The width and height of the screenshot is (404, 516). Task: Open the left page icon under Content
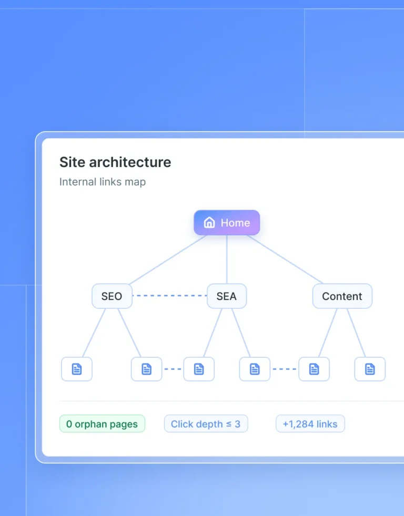coord(314,369)
